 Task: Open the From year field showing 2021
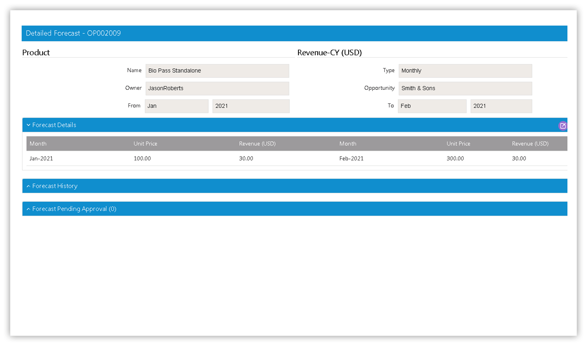[251, 106]
